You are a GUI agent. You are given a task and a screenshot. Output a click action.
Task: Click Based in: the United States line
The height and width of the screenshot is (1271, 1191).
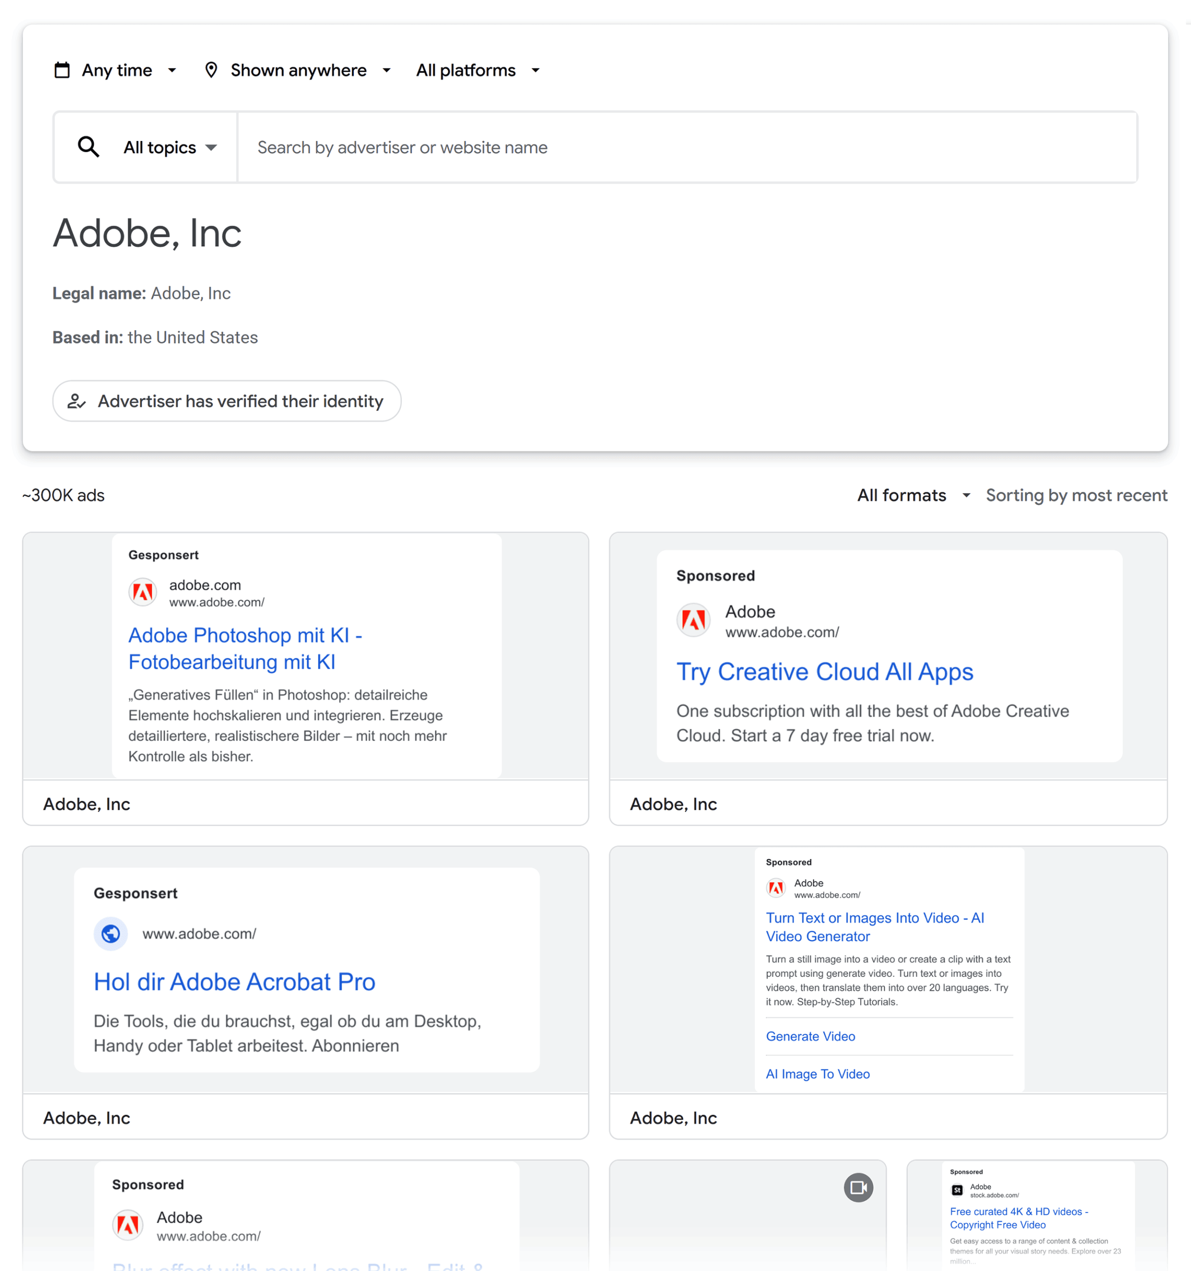coord(155,338)
